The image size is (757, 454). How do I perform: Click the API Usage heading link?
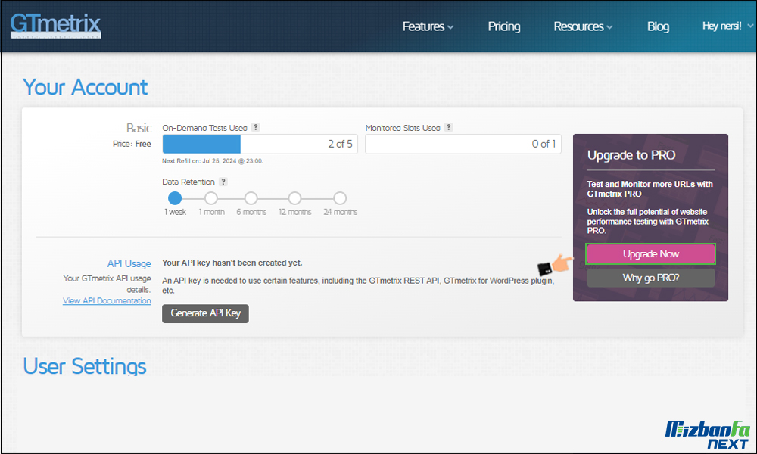point(129,263)
